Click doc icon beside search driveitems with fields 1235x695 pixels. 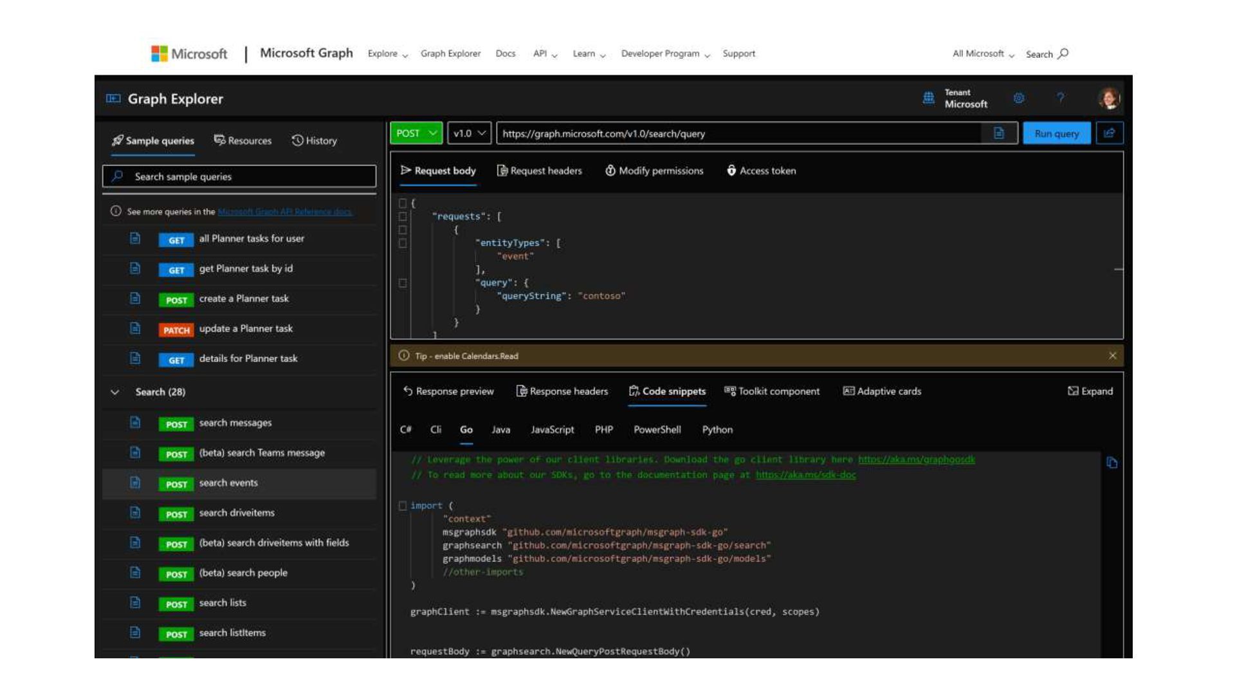click(x=135, y=542)
